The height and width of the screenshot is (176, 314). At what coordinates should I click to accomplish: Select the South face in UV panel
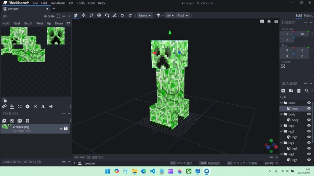pos(28,23)
